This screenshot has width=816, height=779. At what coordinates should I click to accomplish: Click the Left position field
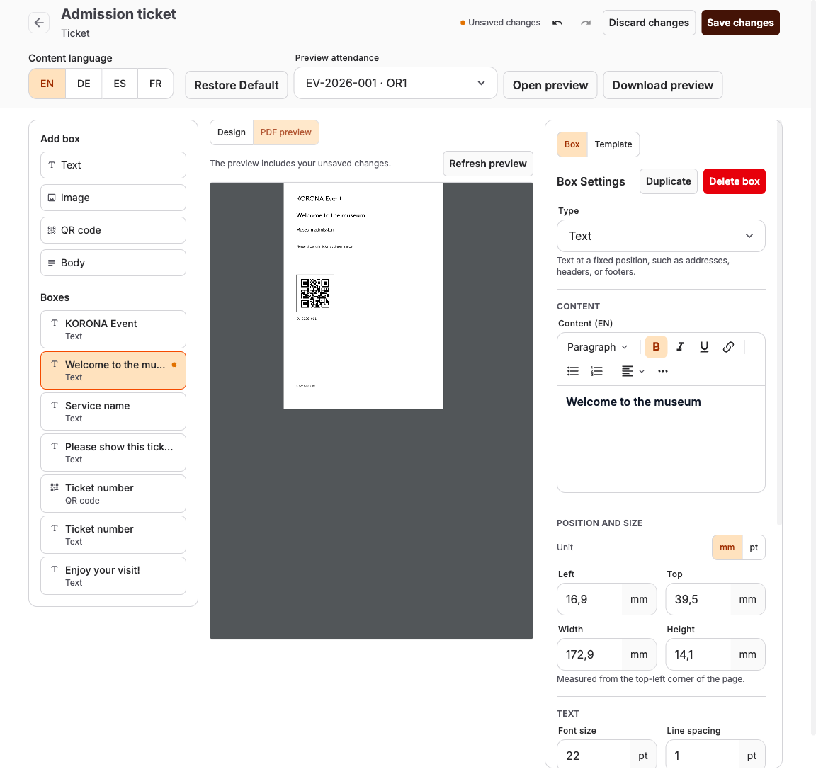[606, 599]
